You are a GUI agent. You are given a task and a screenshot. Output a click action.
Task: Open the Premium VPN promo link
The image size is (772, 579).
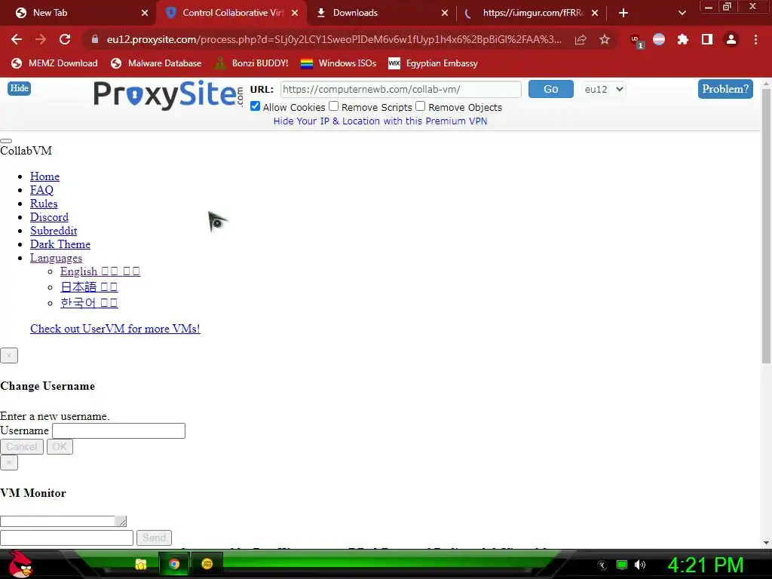pos(380,121)
